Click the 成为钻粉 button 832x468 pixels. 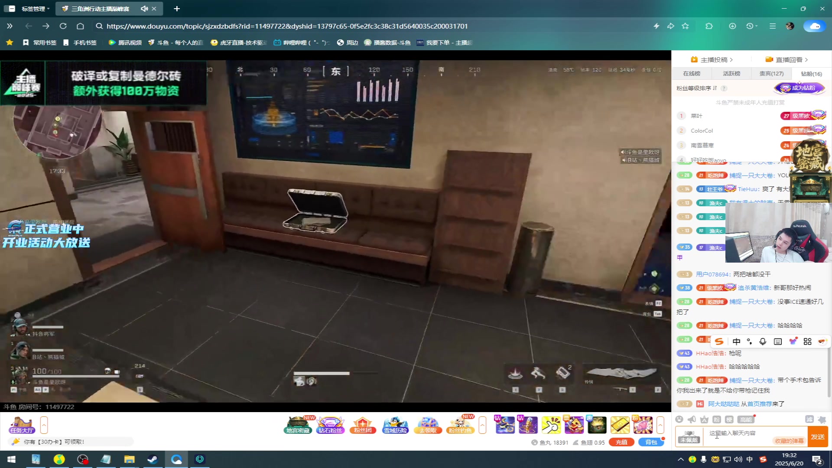pos(799,88)
